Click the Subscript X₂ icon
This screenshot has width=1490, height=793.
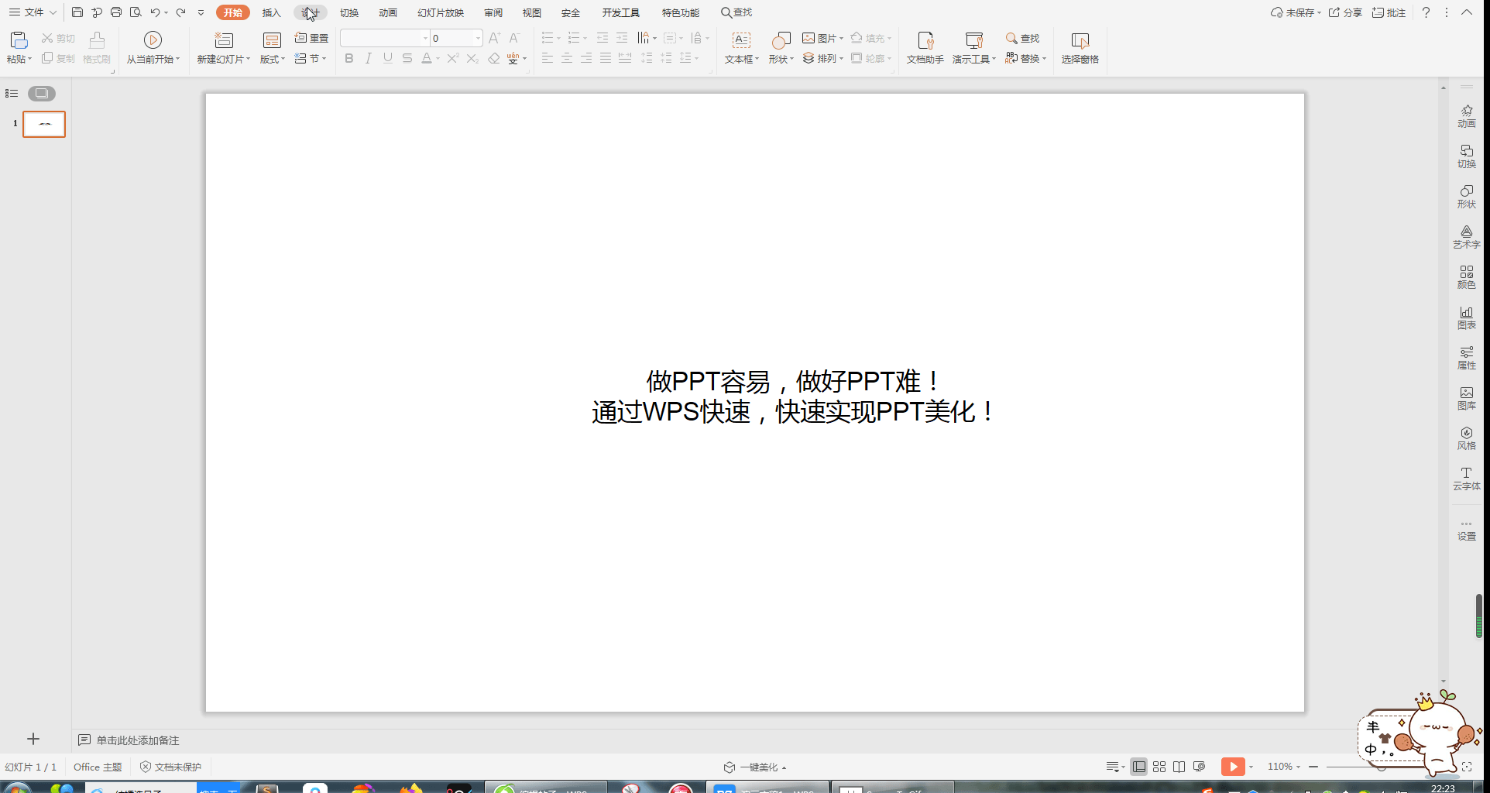point(472,59)
